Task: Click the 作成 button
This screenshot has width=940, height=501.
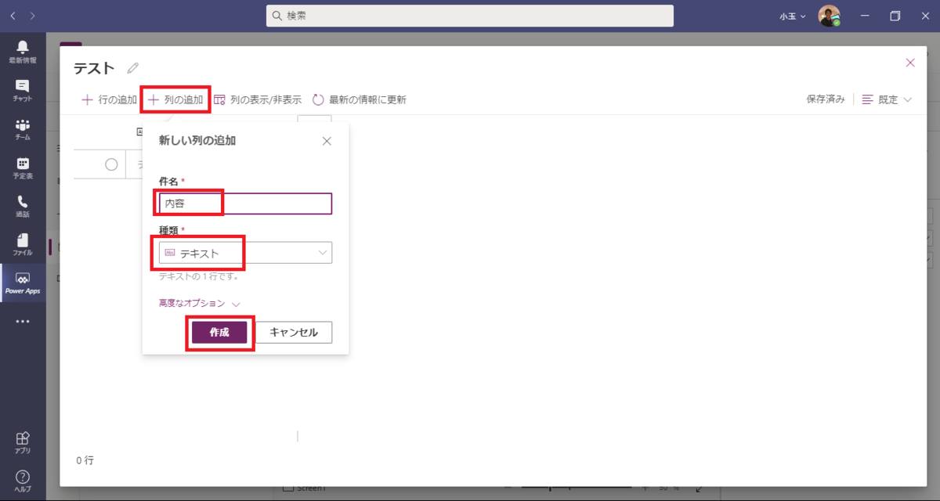Action: pos(219,333)
